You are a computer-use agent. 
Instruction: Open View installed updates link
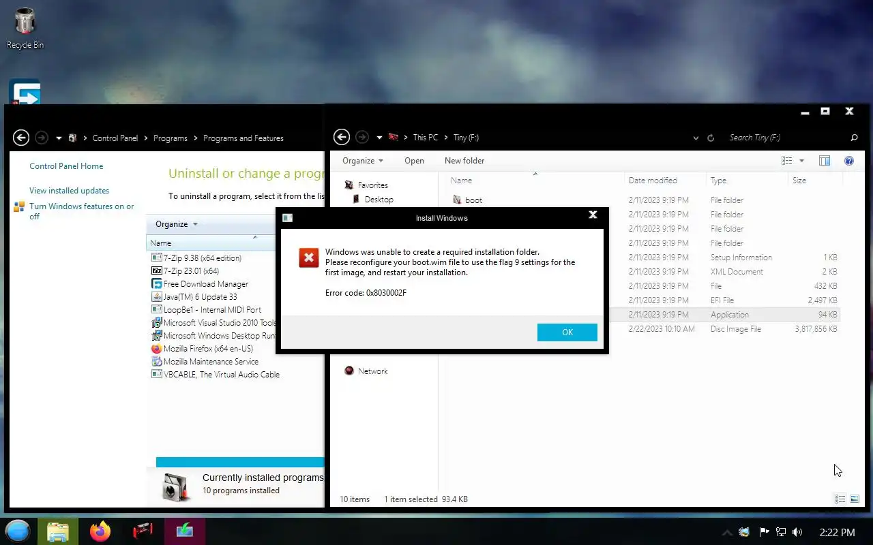[69, 191]
